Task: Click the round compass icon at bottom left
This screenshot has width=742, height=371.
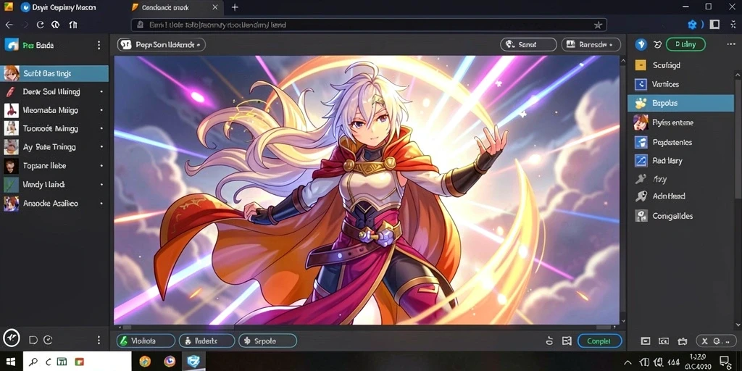Action: pyautogui.click(x=12, y=338)
